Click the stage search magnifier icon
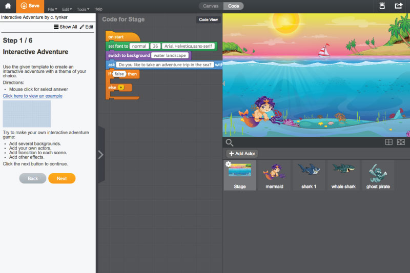Viewport: 410px width, 273px height. point(229,142)
